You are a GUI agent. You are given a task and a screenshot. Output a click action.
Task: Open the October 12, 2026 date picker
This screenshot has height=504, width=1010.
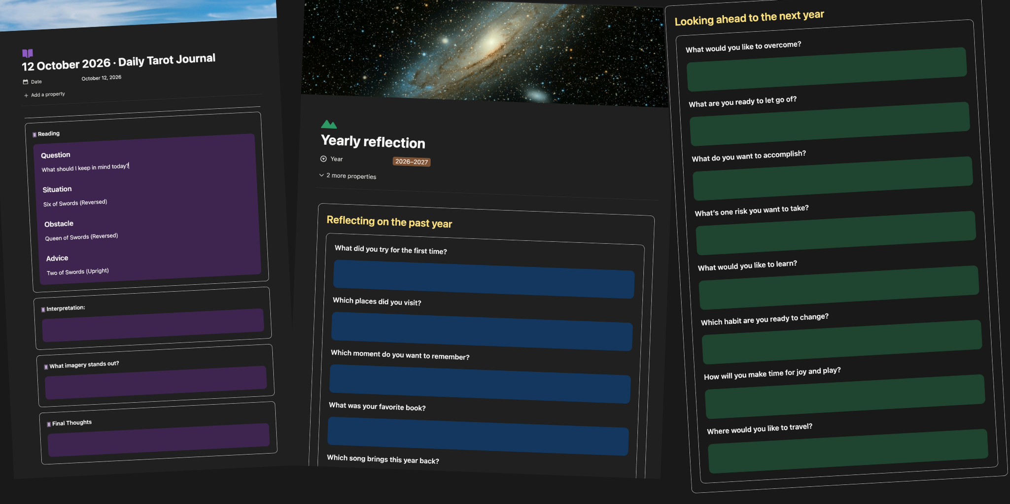pos(102,78)
